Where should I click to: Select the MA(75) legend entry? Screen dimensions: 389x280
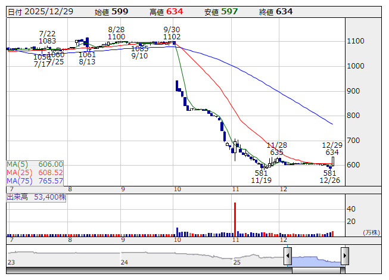(35, 181)
